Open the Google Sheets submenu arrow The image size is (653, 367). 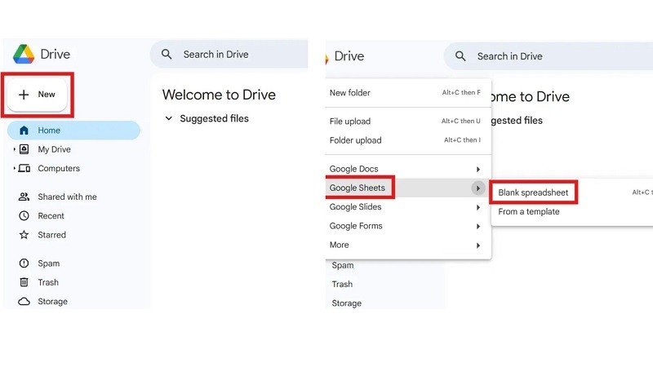(478, 188)
